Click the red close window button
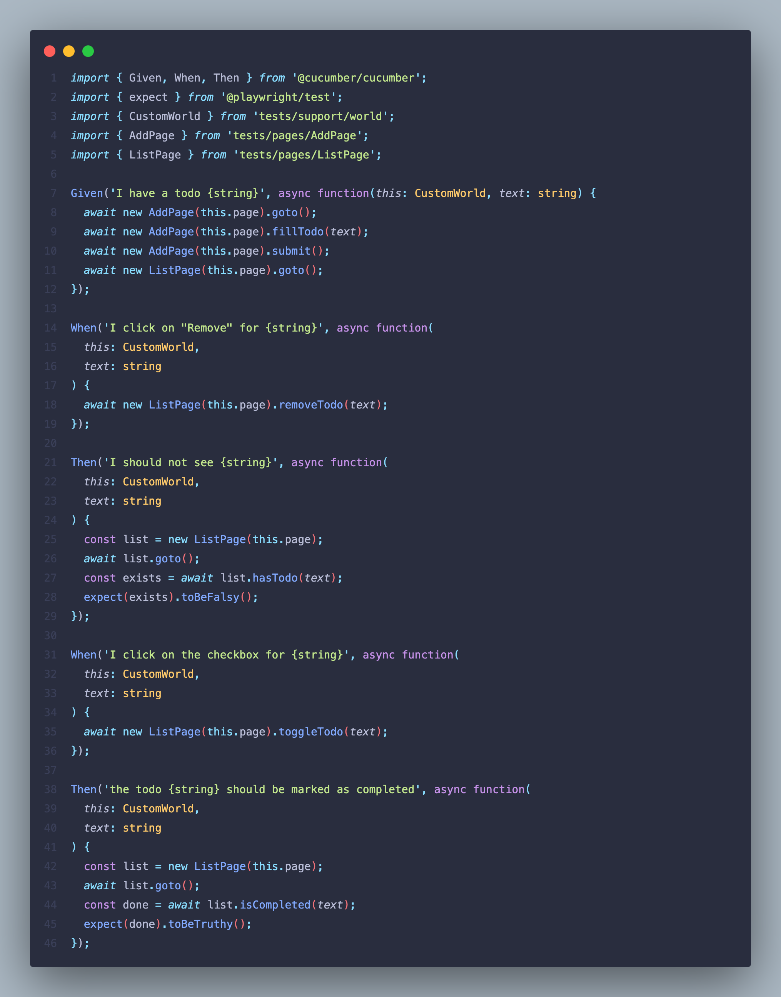The width and height of the screenshot is (781, 997). 50,51
